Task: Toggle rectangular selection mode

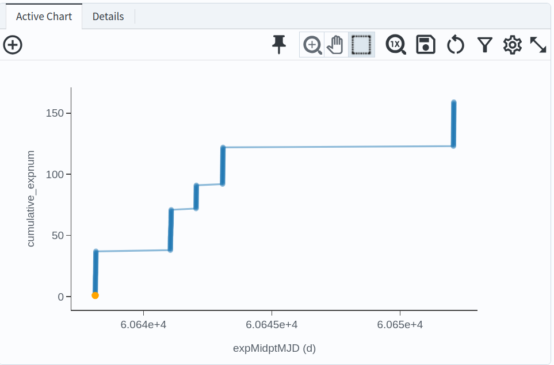Action: coord(361,44)
